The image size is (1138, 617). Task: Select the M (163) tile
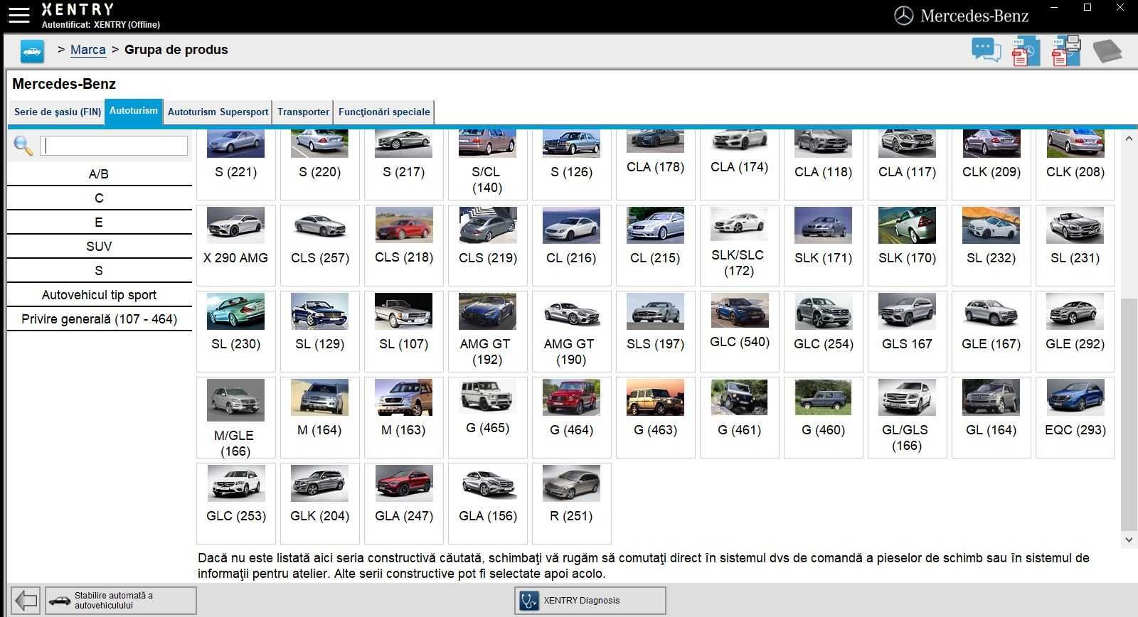pyautogui.click(x=403, y=417)
